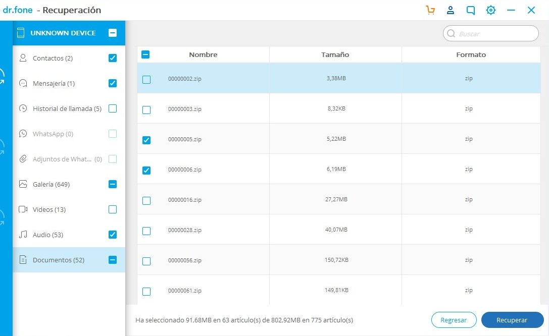Open the feedback chat bubble icon
The height and width of the screenshot is (336, 549).
point(471,11)
